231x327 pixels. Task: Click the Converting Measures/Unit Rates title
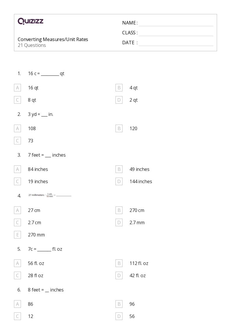coord(53,39)
